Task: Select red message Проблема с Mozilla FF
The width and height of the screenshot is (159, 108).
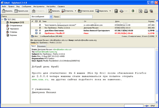Action: [x=93, y=33]
